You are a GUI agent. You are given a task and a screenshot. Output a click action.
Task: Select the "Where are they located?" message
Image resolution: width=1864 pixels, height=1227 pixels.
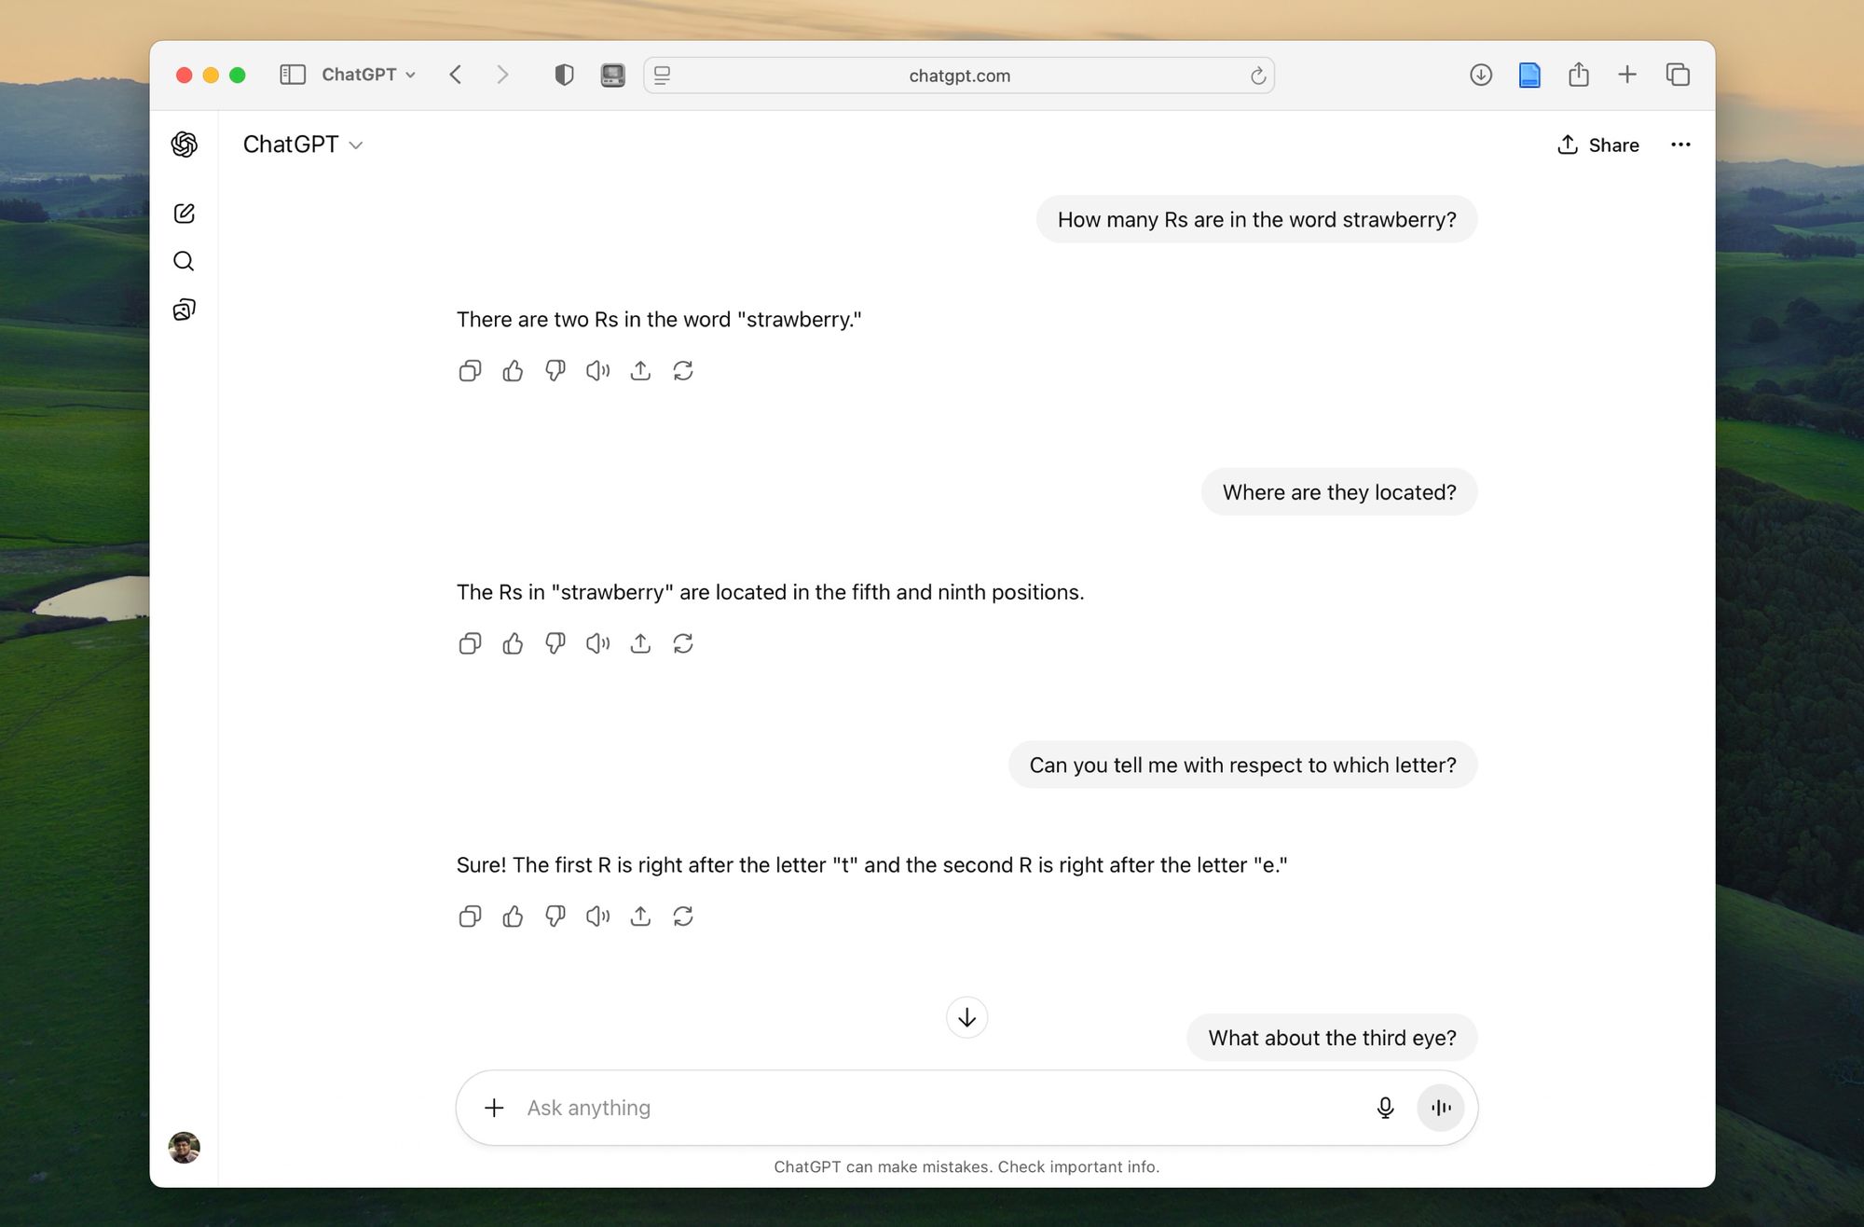point(1338,492)
